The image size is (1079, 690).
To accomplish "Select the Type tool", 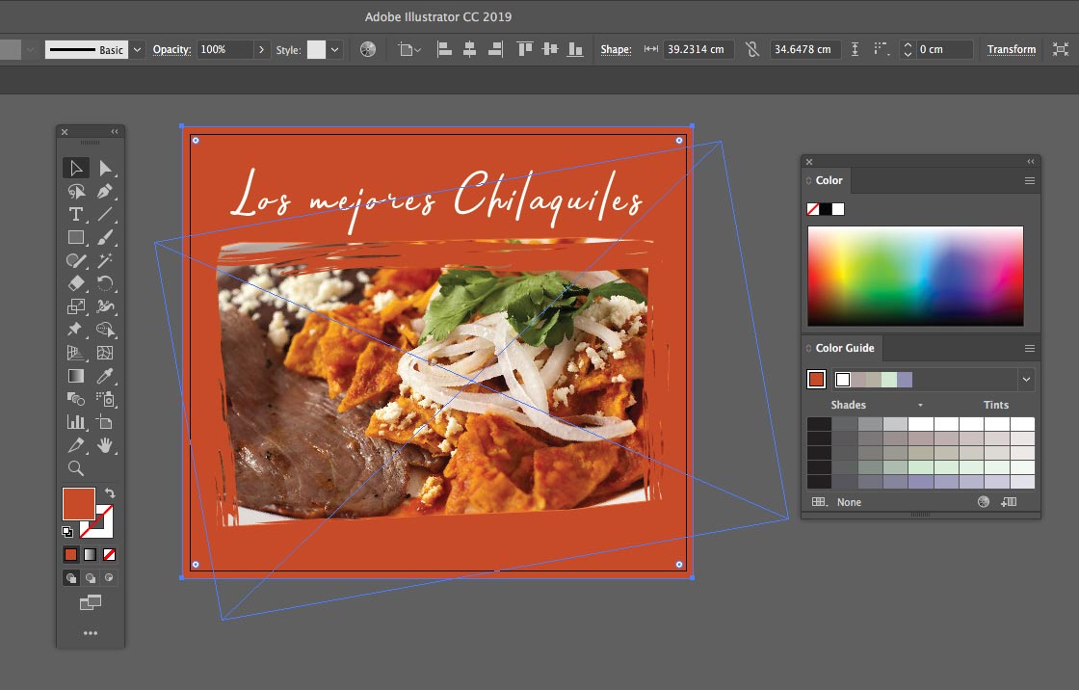I will (76, 214).
